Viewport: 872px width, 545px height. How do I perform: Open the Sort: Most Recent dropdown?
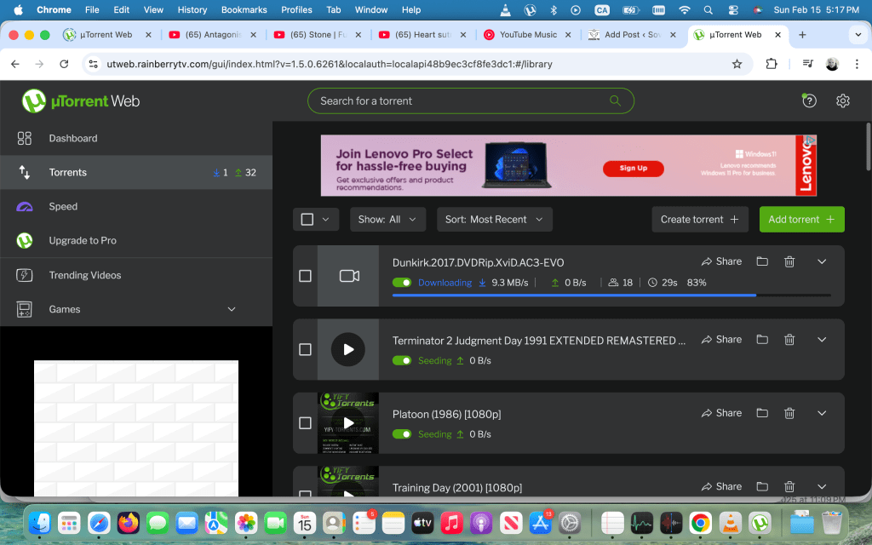point(494,219)
